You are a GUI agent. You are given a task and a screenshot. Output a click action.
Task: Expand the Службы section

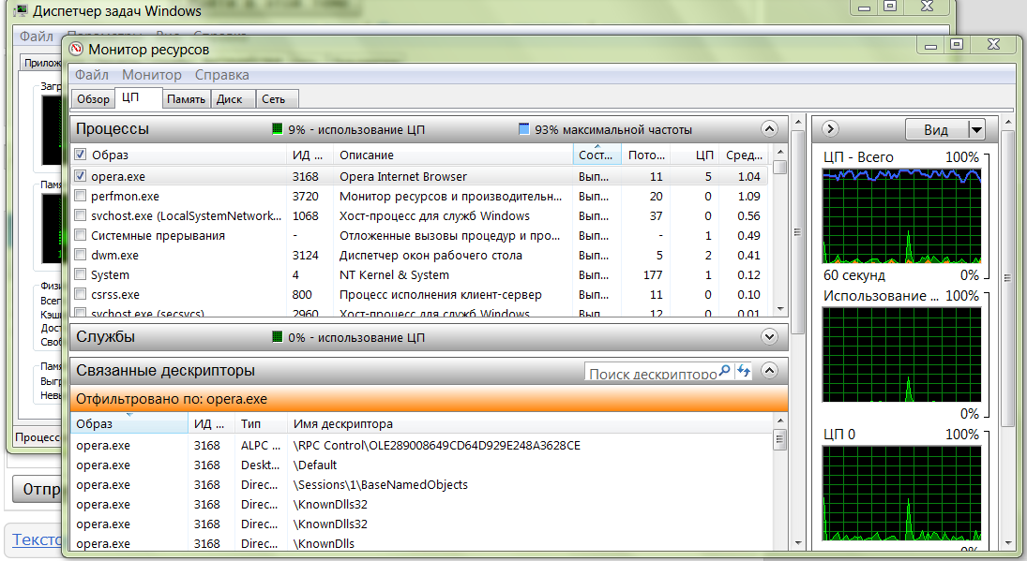pos(770,337)
